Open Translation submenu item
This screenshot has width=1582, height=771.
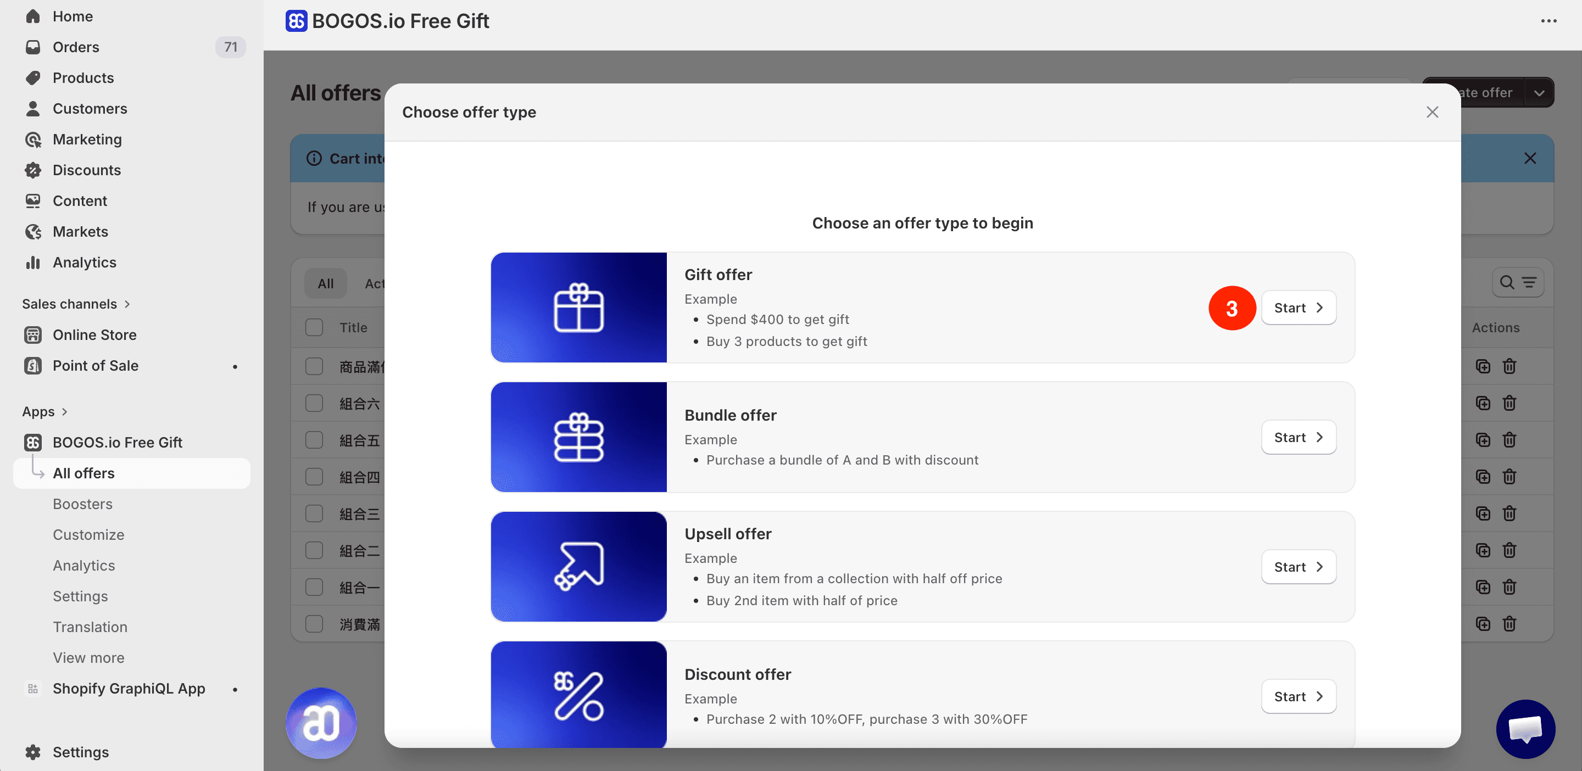point(90,627)
